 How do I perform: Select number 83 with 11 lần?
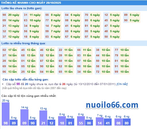click(x=79, y=55)
